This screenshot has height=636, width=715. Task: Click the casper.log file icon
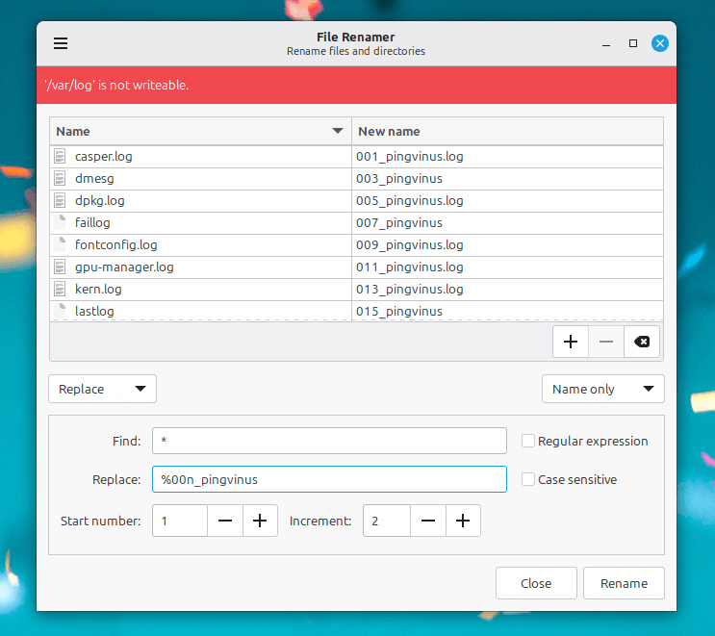pyautogui.click(x=61, y=156)
